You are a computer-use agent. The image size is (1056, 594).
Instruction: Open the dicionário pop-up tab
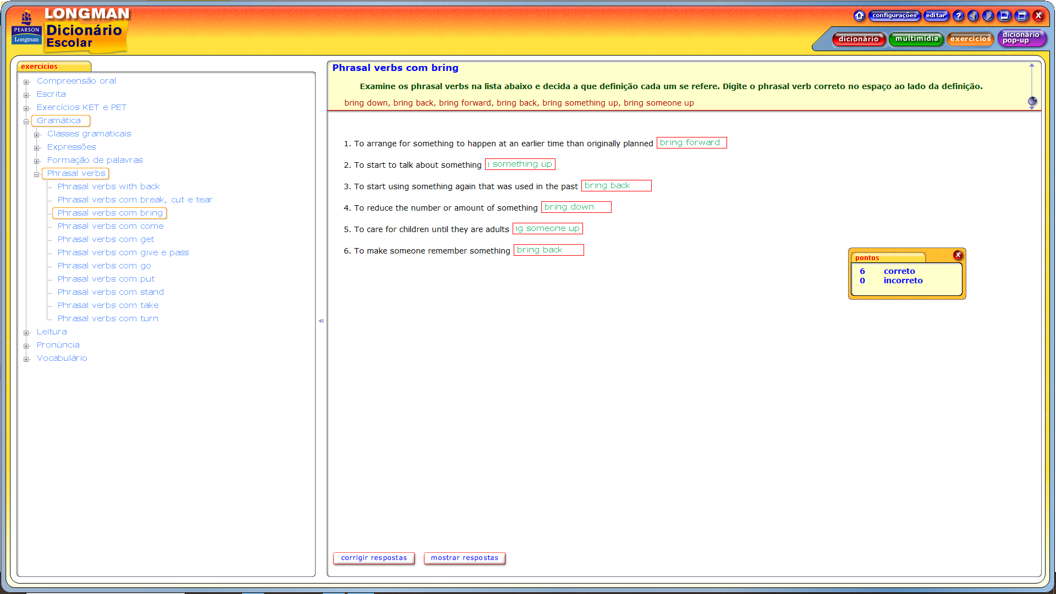pyautogui.click(x=1021, y=37)
